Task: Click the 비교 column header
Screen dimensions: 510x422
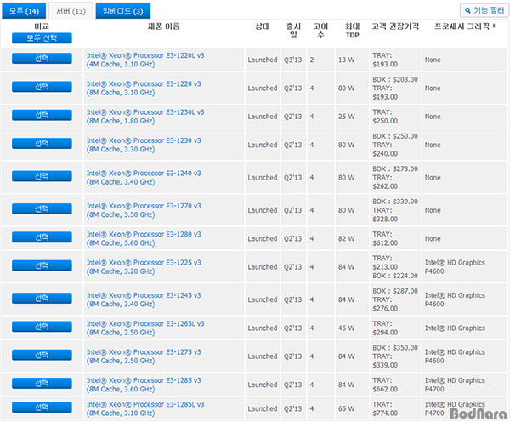Action: coord(42,26)
